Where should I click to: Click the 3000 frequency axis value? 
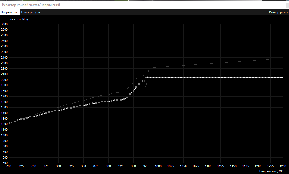(4, 24)
